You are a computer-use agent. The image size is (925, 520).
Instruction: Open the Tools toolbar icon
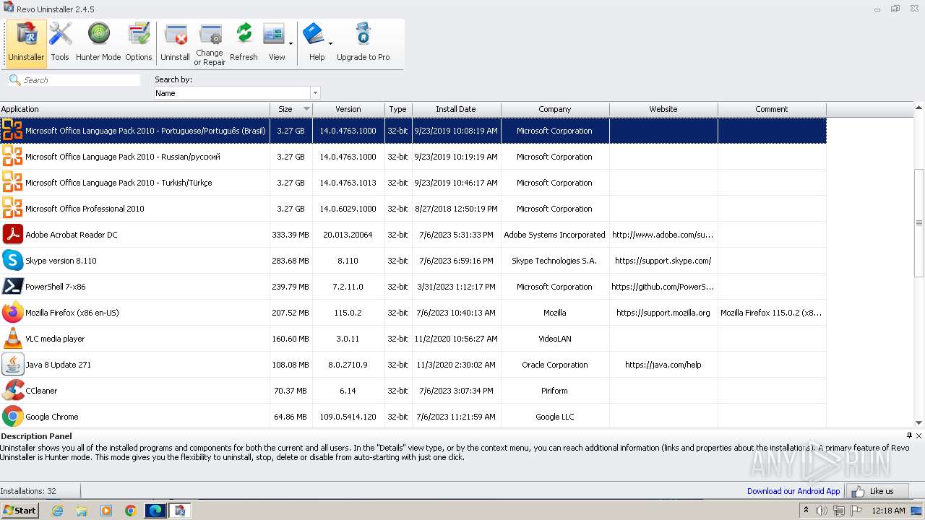60,43
